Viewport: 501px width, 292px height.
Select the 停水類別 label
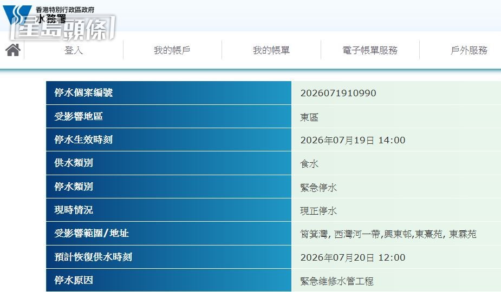[74, 187]
